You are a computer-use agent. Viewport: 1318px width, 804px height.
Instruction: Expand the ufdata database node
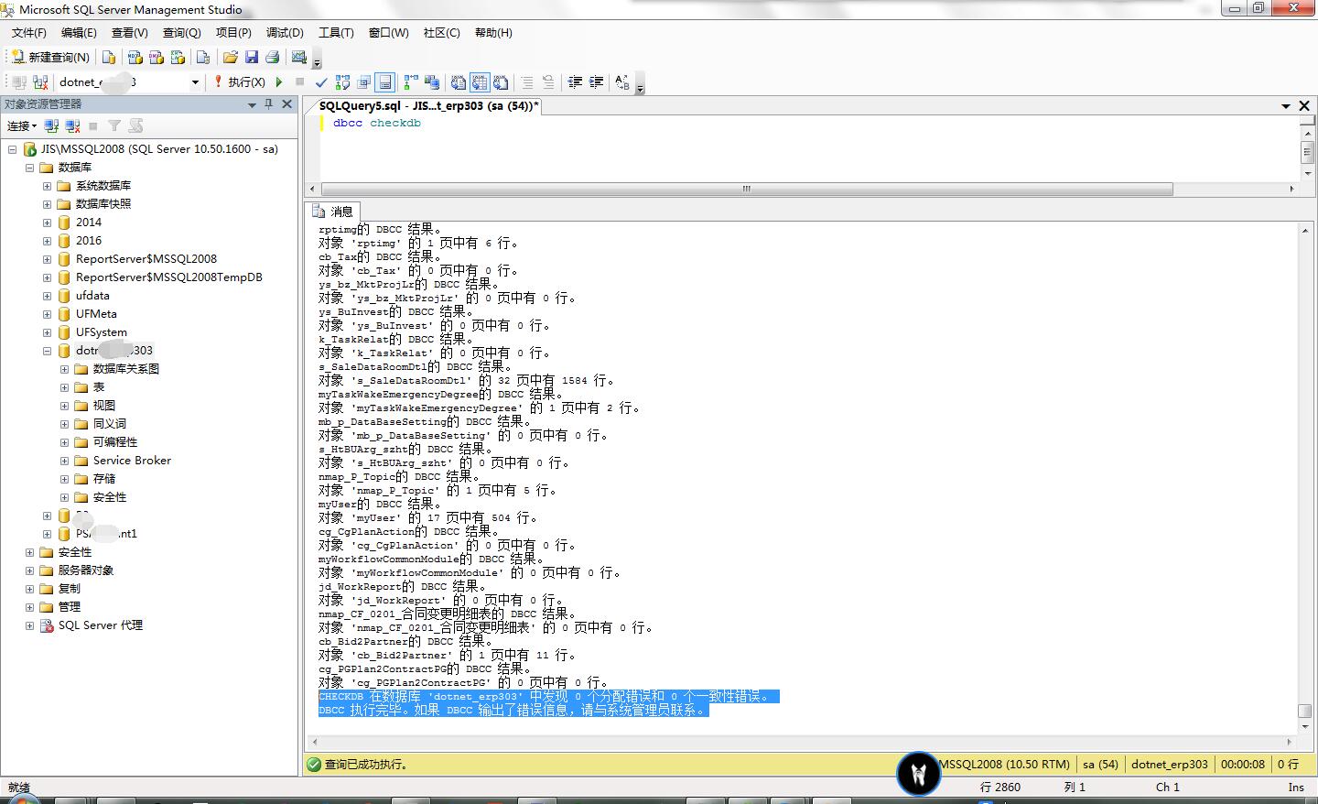47,296
